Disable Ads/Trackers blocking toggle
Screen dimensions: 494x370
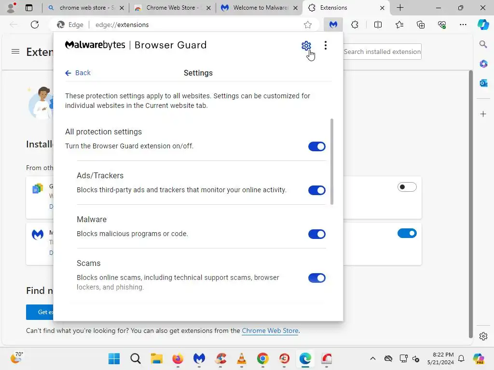[316, 190]
